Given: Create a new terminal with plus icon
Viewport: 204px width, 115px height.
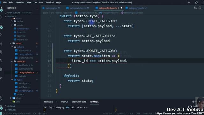Looking at the screenshot, I should coord(193,102).
